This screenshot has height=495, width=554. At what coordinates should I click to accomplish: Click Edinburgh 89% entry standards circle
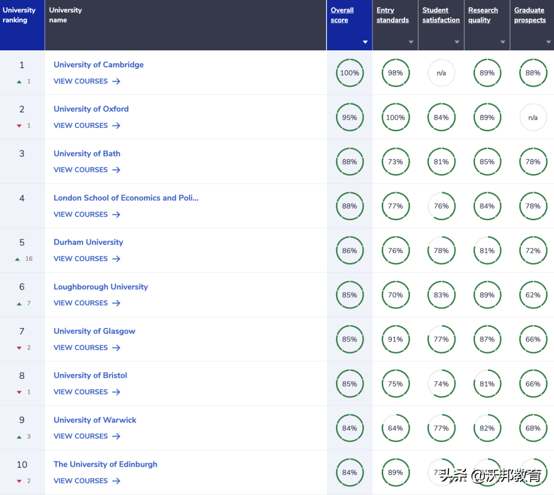tap(395, 472)
